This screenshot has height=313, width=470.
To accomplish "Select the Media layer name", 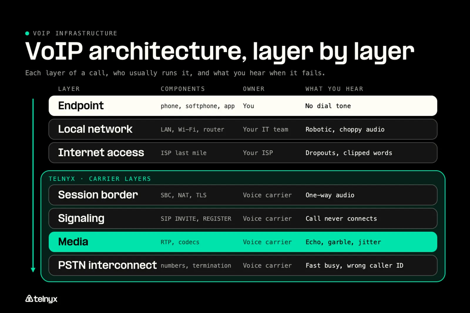I will (x=73, y=242).
